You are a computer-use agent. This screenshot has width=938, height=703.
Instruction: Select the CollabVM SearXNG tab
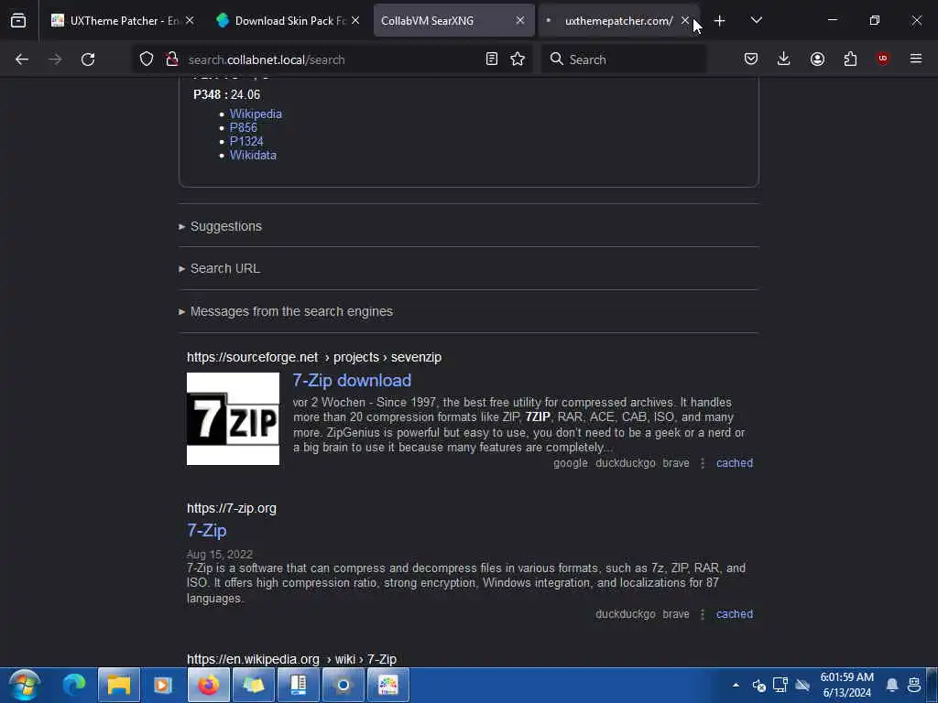[x=454, y=21]
